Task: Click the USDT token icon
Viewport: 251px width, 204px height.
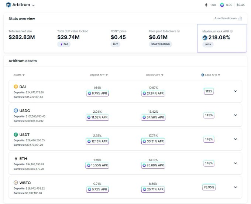Action: coord(16,134)
